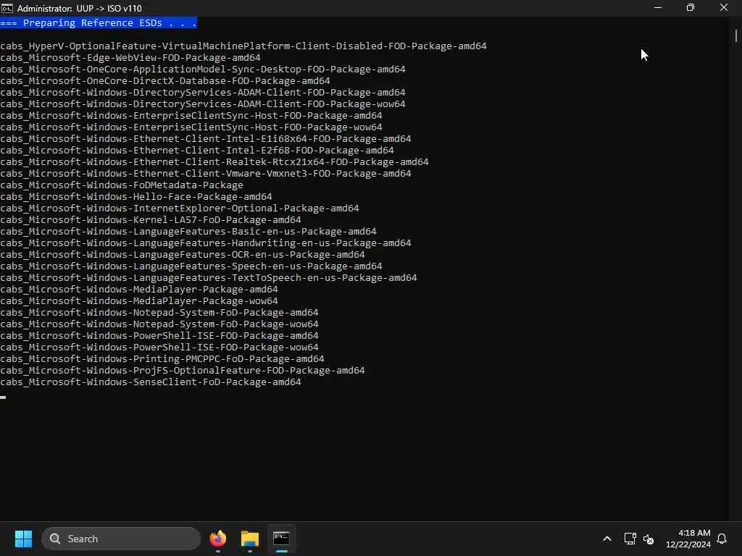Viewport: 742px width, 556px height.
Task: Click DirectoryServices ADAM Client wow64 line
Action: (x=203, y=104)
